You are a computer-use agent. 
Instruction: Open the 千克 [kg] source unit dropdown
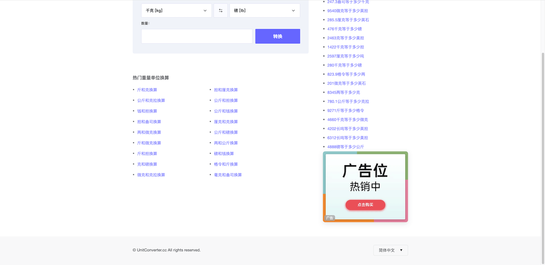176,11
